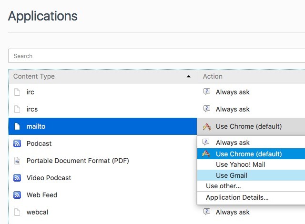Select Portable Document Format (PDF) row
The image size is (305, 224).
pos(103,161)
